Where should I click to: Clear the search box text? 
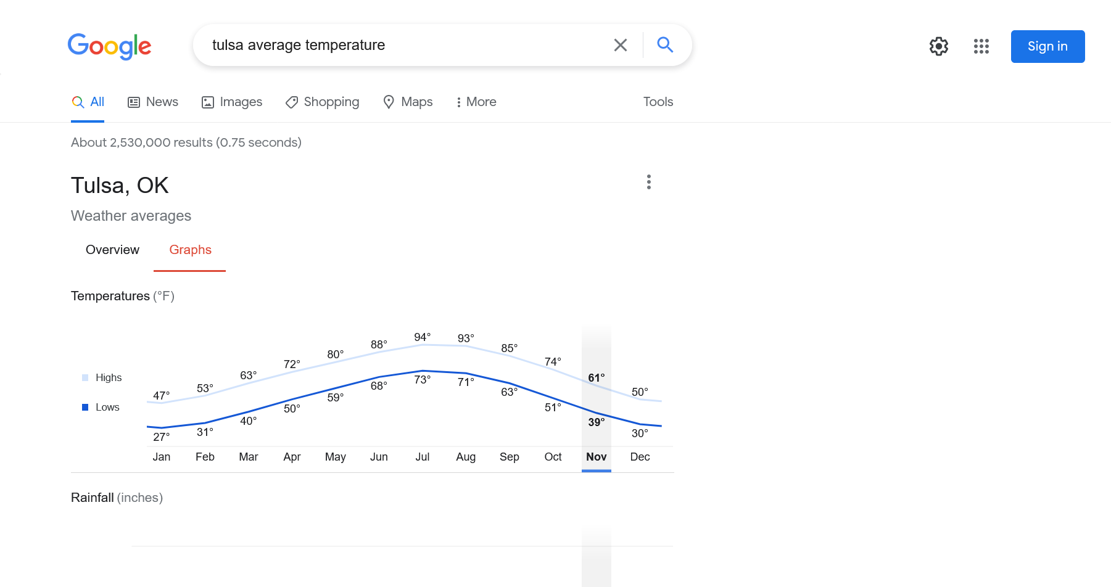click(x=620, y=45)
